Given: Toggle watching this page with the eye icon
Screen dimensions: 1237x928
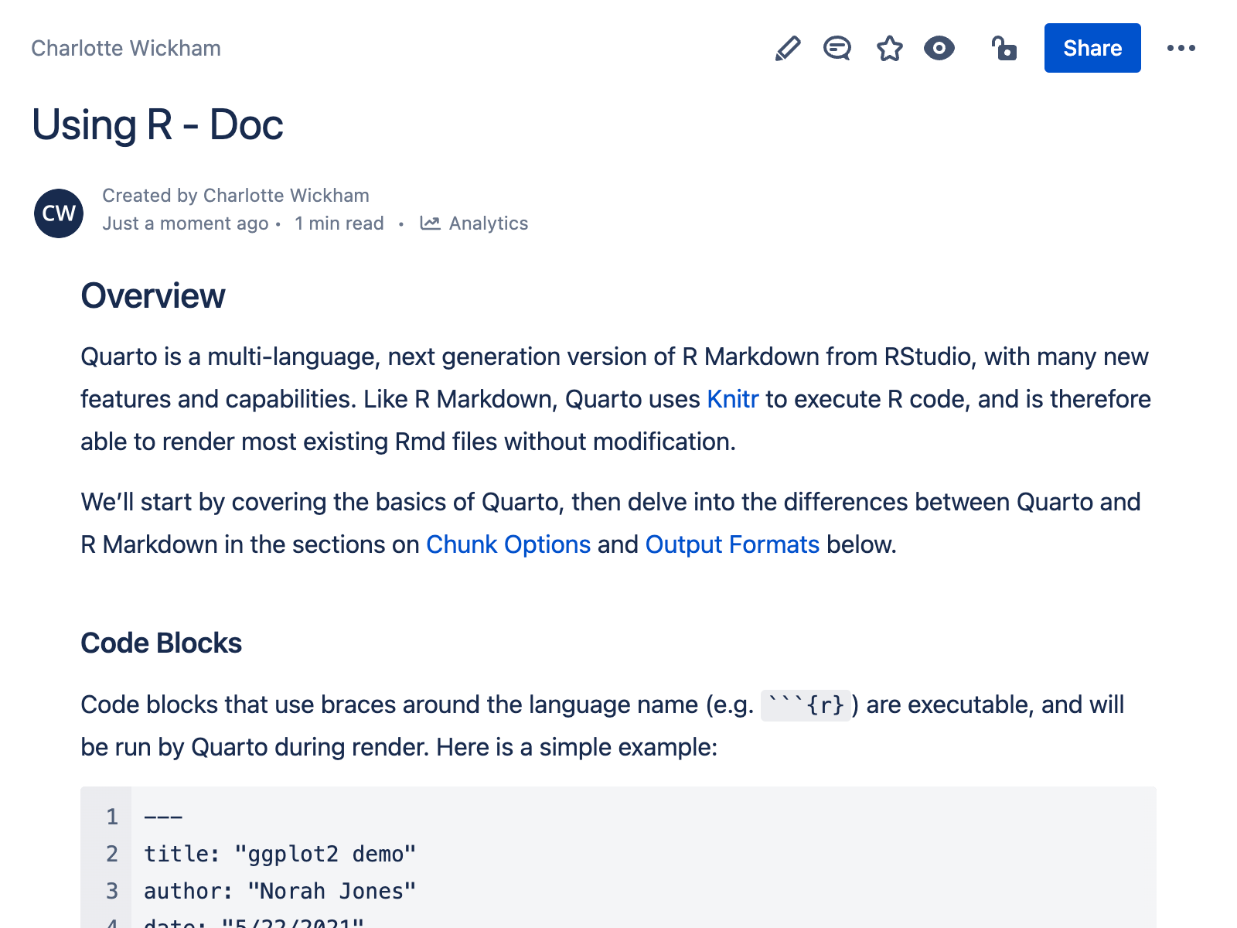Looking at the screenshot, I should click(x=939, y=48).
